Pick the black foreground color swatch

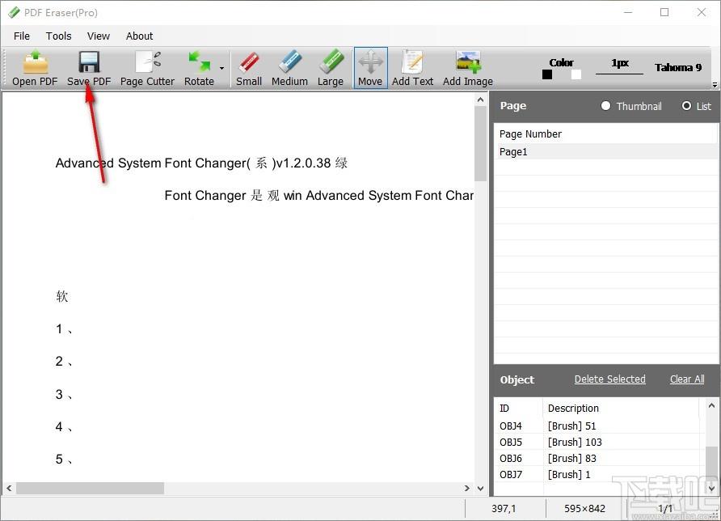click(x=547, y=74)
